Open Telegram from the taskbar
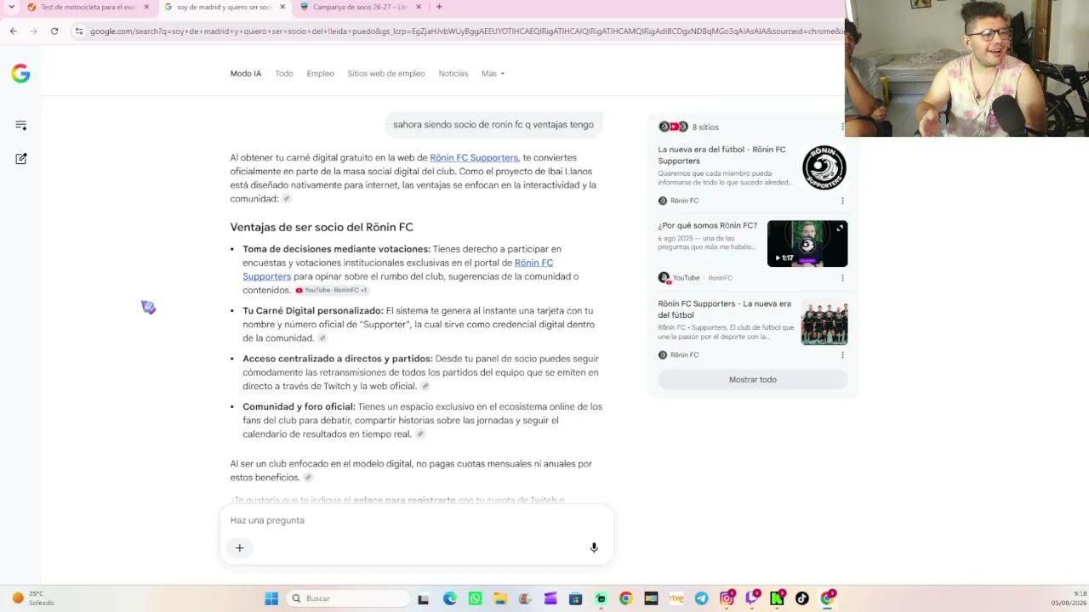The width and height of the screenshot is (1089, 612). [x=701, y=598]
